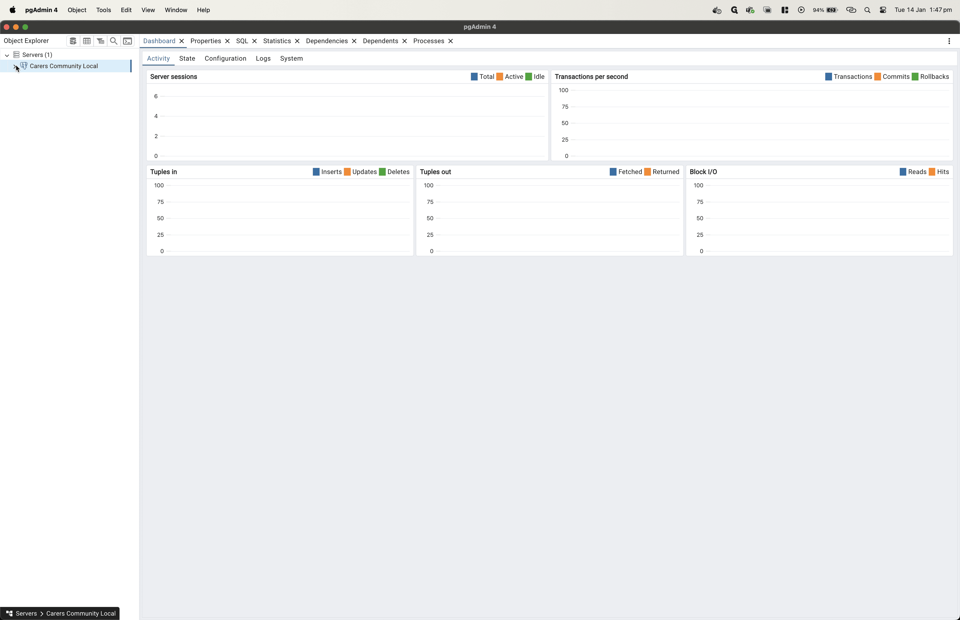
Task: Open the Object menu
Action: tap(77, 10)
